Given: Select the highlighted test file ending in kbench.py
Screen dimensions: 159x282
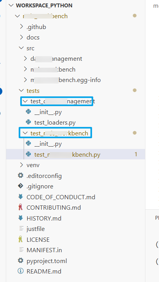Looking at the screenshot, I should pos(67,154).
